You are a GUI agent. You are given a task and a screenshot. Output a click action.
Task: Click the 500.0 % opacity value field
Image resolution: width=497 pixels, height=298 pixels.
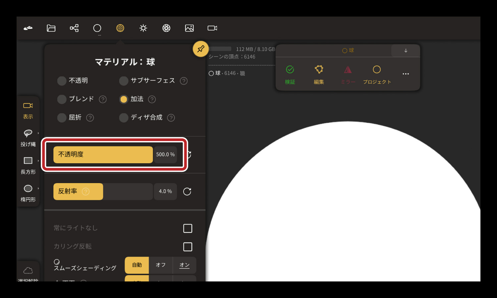[165, 155]
